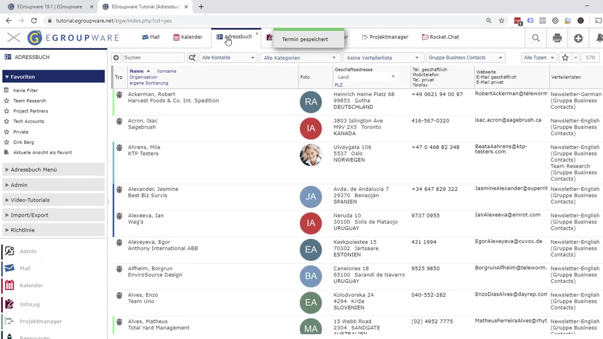Click the star icon beside Tech Accounts
Screen dimensions: 603x339
coord(7,121)
